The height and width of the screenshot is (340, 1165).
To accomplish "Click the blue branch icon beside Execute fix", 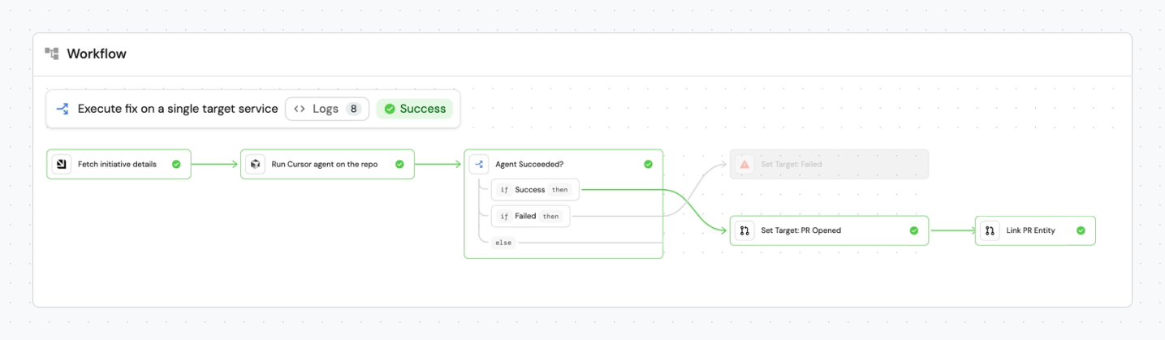I will (x=63, y=109).
